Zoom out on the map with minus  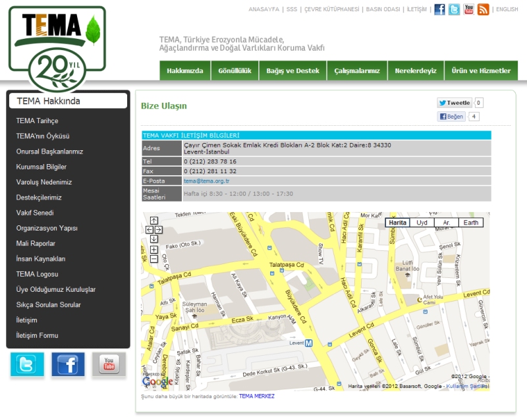[x=154, y=259]
